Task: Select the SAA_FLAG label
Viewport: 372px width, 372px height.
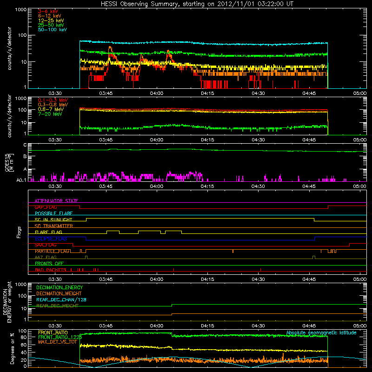Action: 46,245
